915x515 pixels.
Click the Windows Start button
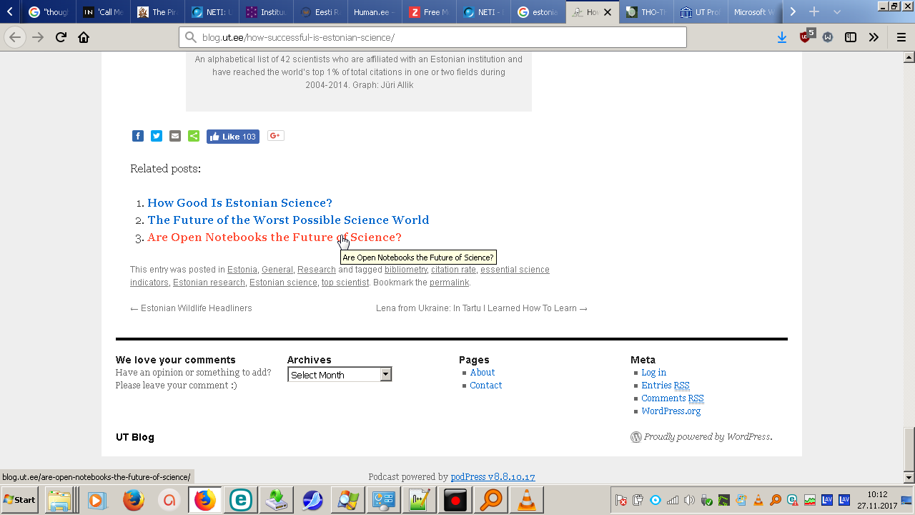(20, 499)
